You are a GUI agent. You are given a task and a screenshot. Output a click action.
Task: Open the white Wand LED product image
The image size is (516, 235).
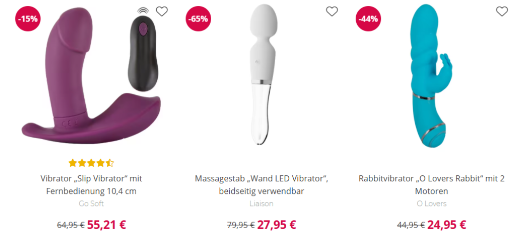[x=262, y=74]
